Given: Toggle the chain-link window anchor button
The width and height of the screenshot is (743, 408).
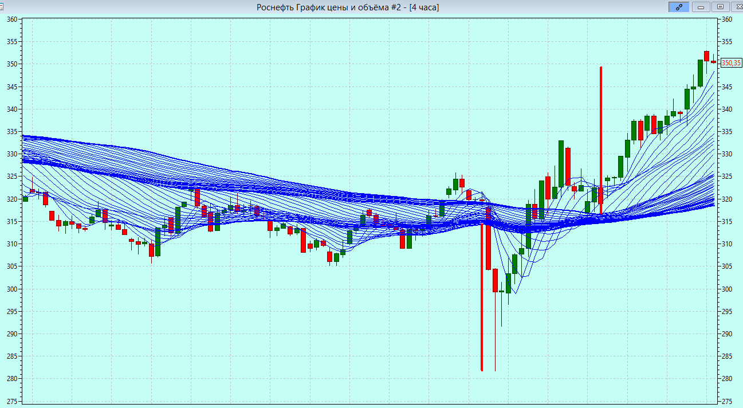Looking at the screenshot, I should [679, 7].
